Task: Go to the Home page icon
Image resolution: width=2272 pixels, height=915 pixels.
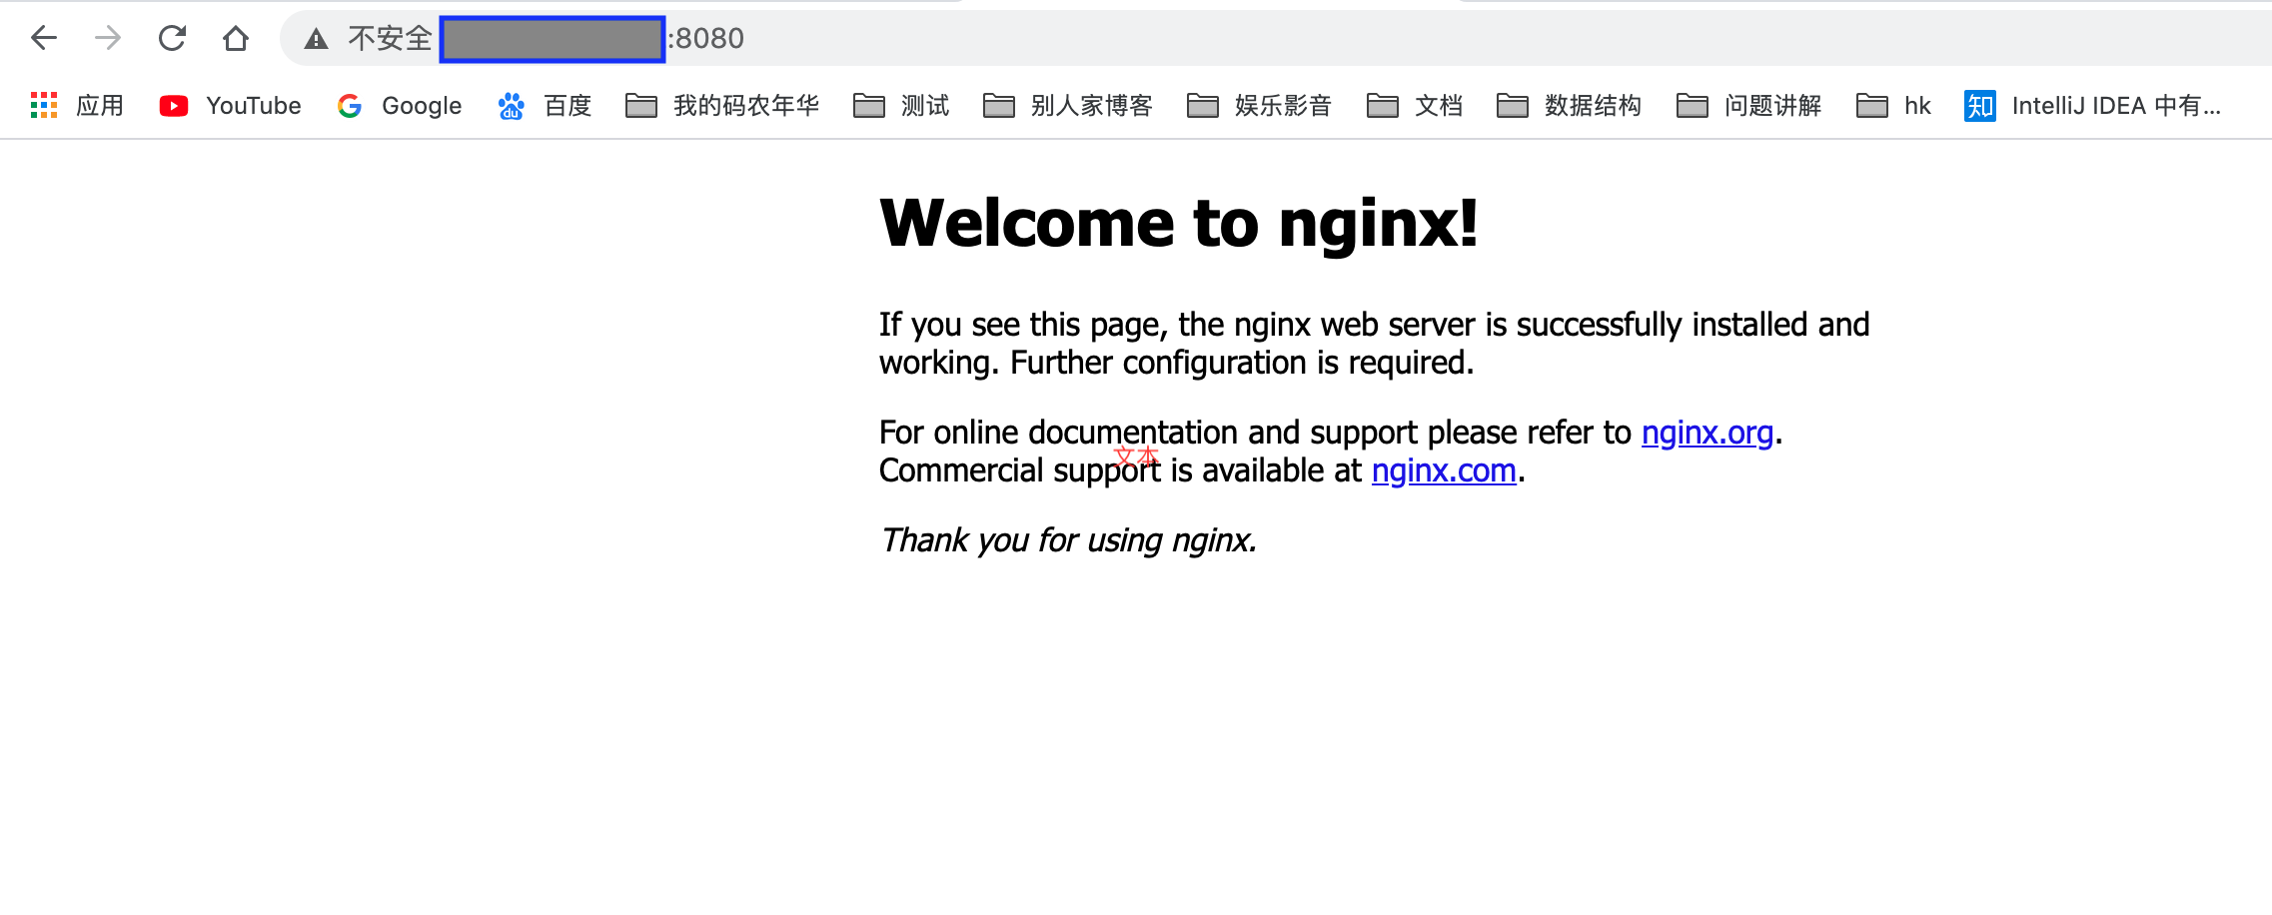Action: coord(236,38)
